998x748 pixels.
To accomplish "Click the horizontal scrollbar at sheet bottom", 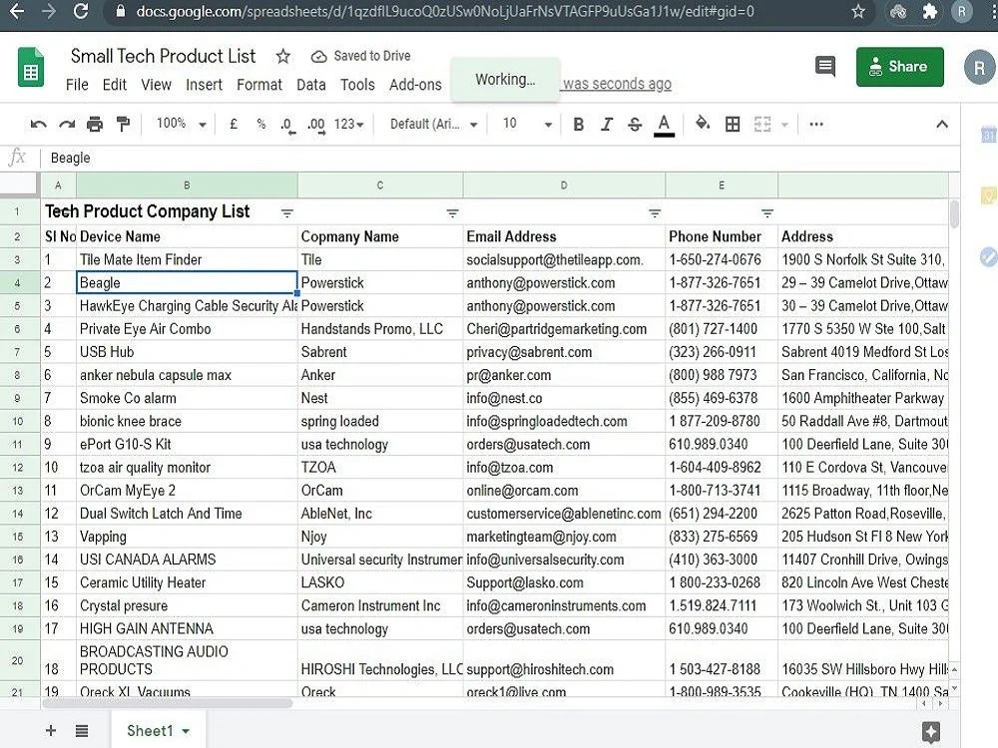I will click(167, 703).
